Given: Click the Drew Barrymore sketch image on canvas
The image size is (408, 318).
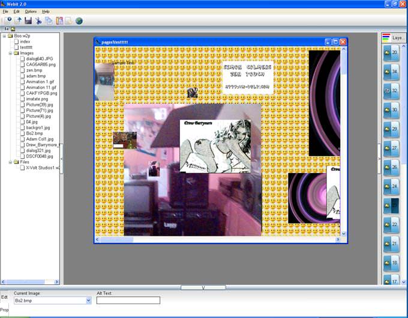Looking at the screenshot, I should pyautogui.click(x=215, y=146).
